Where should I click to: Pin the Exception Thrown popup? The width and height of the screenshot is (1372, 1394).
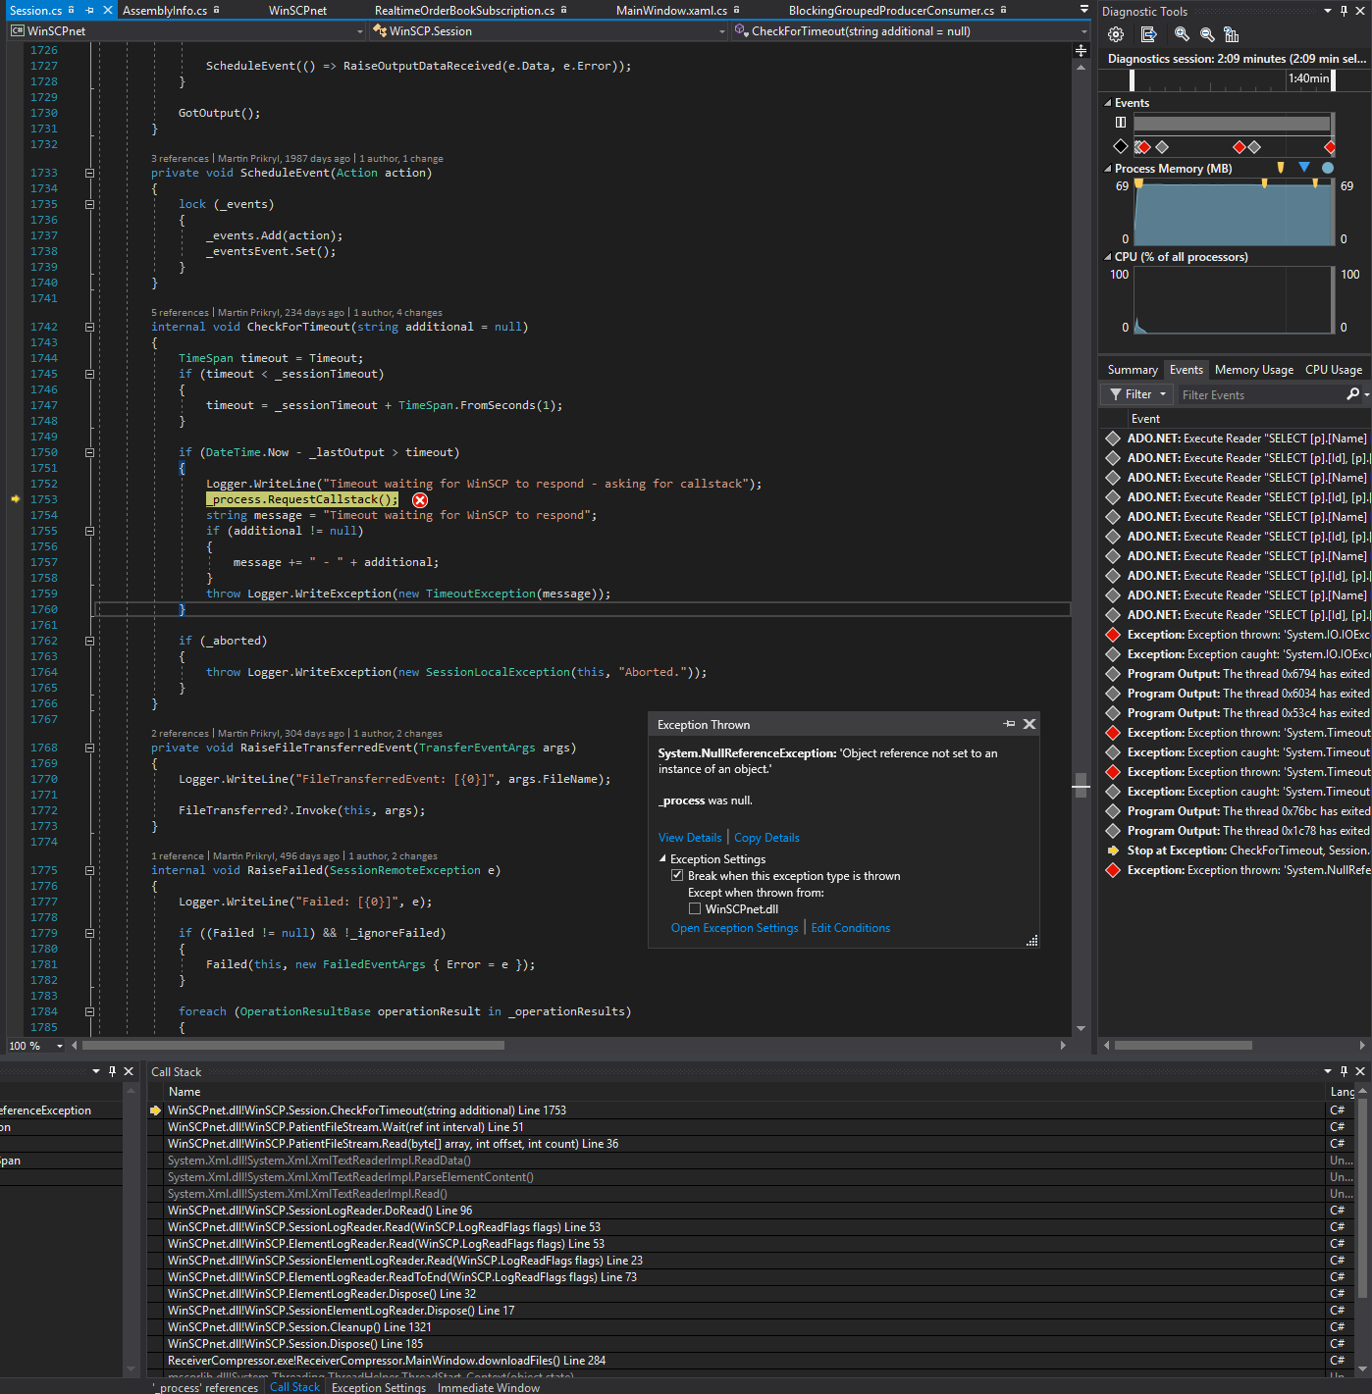tap(1009, 724)
